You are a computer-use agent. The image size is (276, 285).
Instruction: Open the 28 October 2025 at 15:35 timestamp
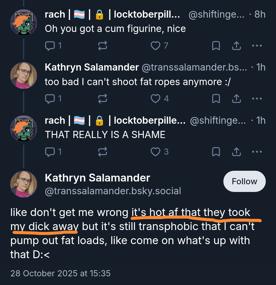(x=60, y=273)
